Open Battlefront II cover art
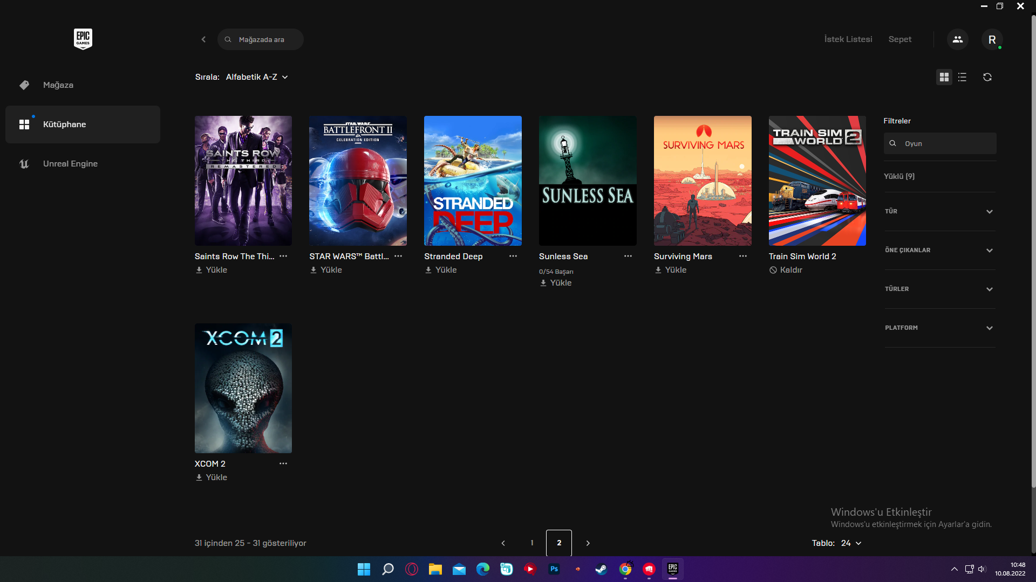Viewport: 1036px width, 582px height. [x=358, y=181]
